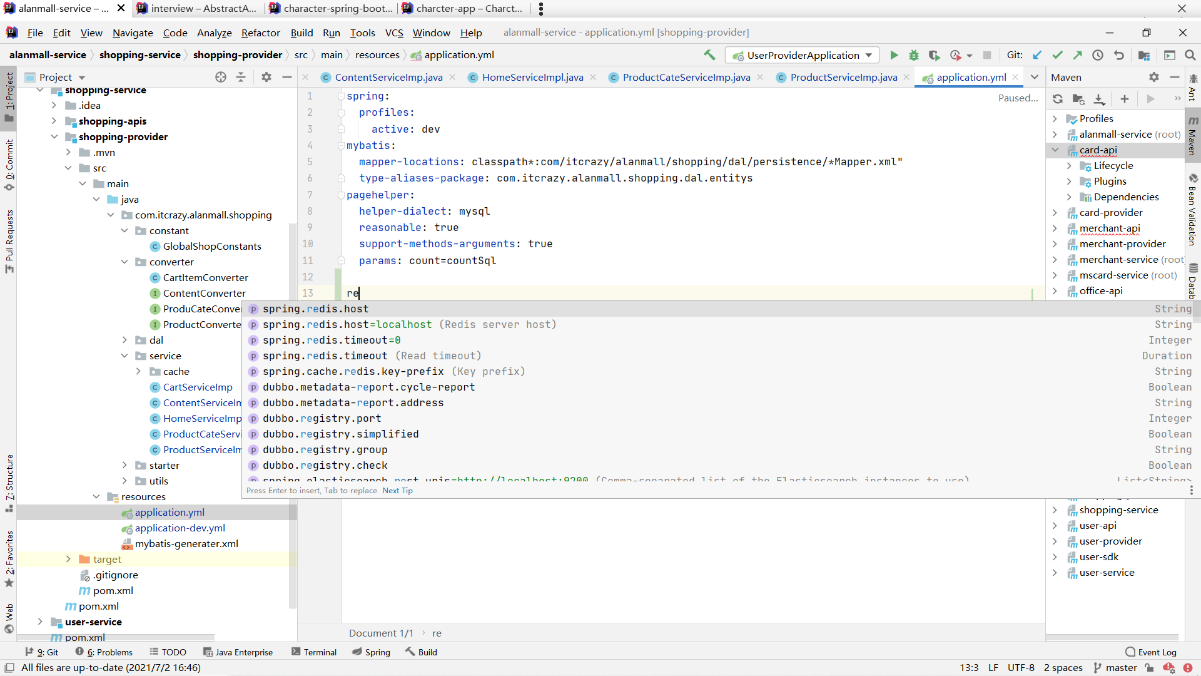Expand Maven Profiles node

pos(1055,118)
